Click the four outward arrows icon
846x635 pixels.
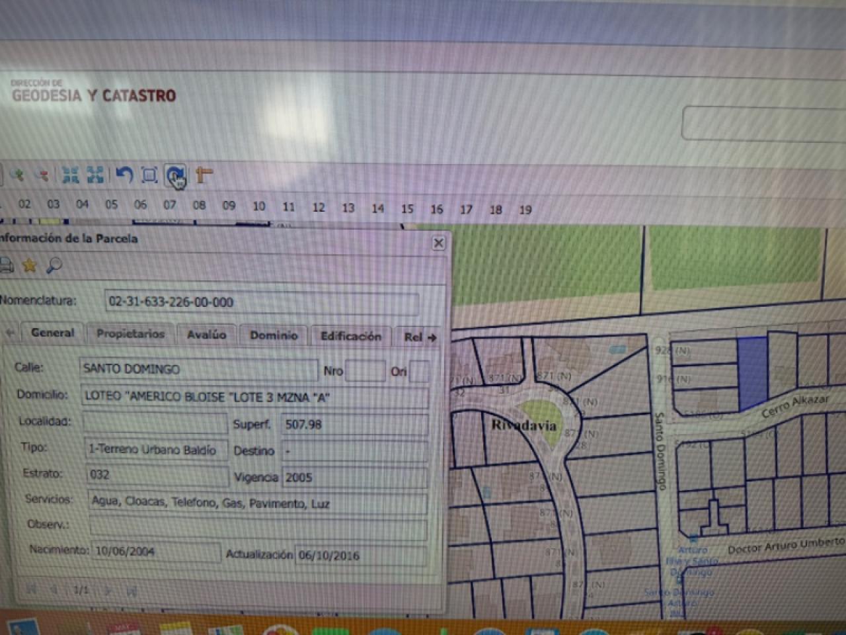[x=95, y=175]
